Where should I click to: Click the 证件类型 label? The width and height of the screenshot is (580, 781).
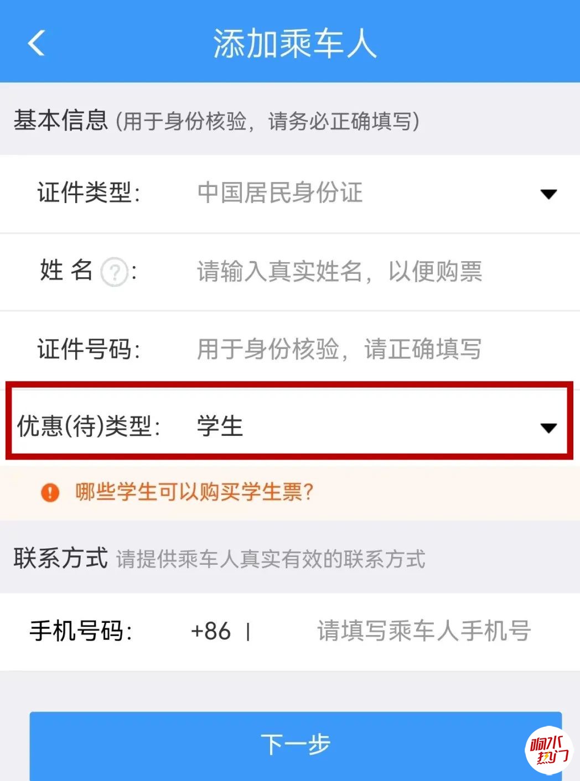tap(89, 193)
